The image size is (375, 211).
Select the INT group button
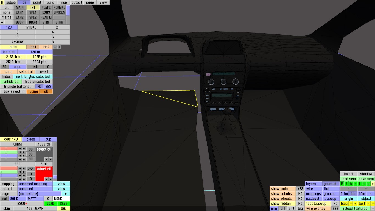33,7
